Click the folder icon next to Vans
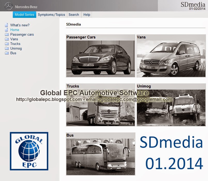This screenshot has width=208, height=181. point(6,39)
